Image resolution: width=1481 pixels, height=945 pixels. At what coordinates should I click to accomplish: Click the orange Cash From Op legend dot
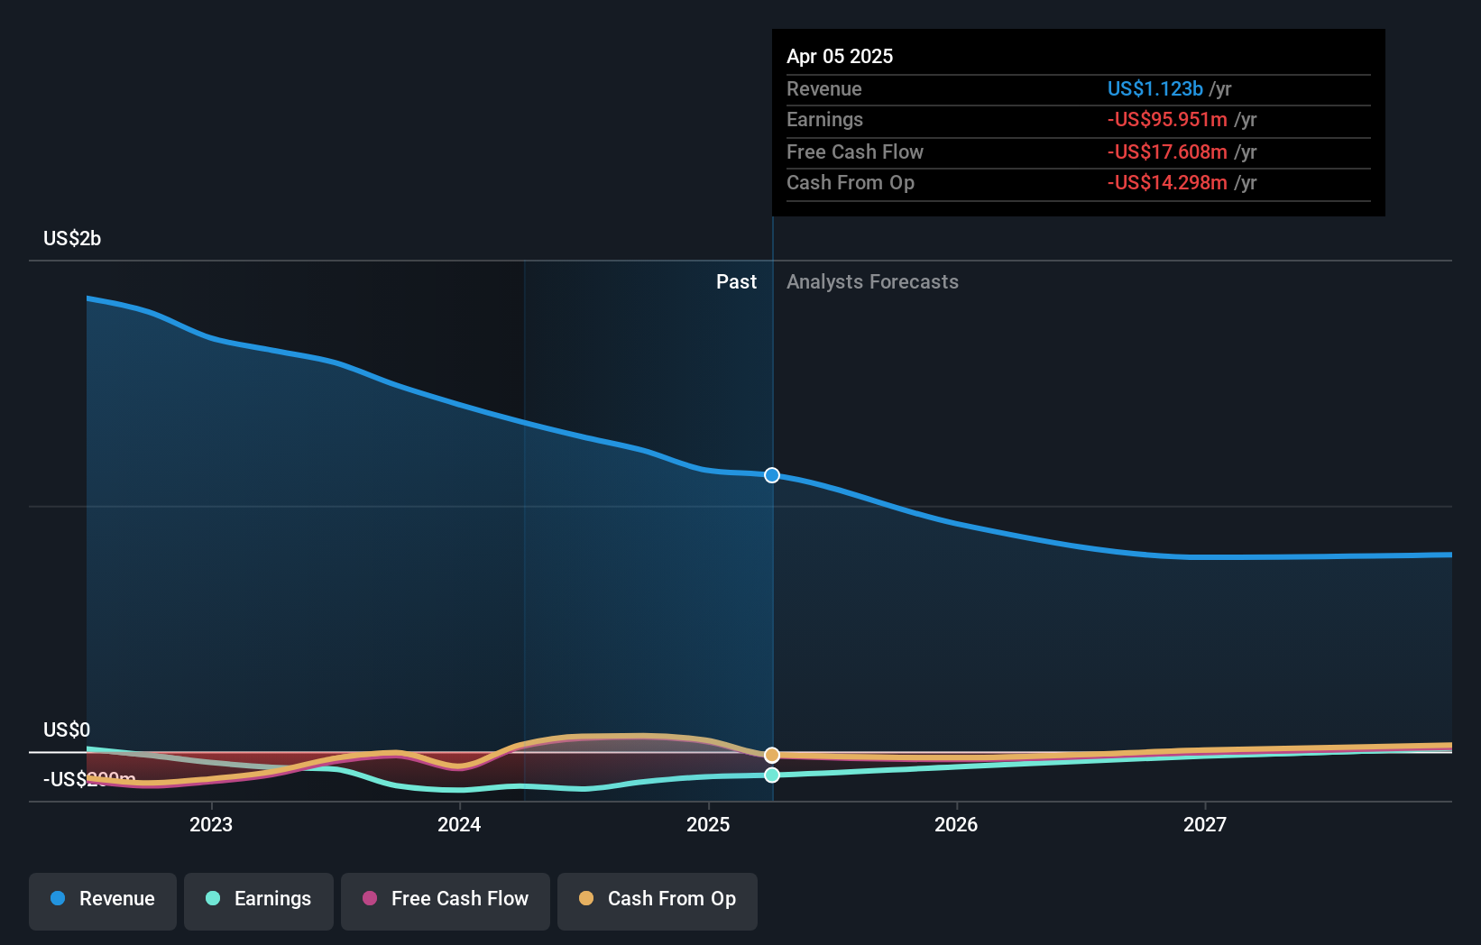pos(586,898)
